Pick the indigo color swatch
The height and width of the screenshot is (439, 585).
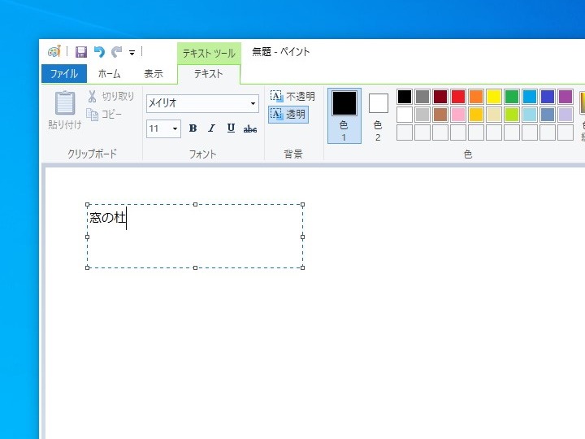pos(548,97)
